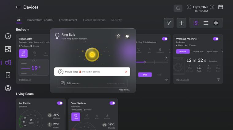Viewport: 233px width, 130px height.
Task: Open the filter funnel button
Action: coord(169,23)
